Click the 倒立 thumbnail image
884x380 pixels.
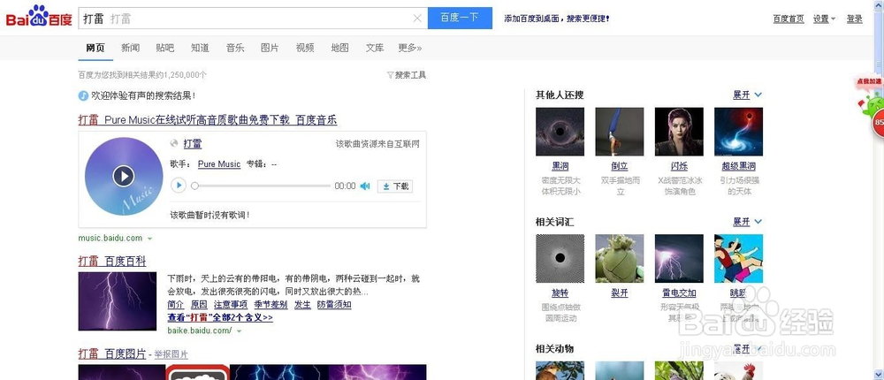pyautogui.click(x=620, y=132)
